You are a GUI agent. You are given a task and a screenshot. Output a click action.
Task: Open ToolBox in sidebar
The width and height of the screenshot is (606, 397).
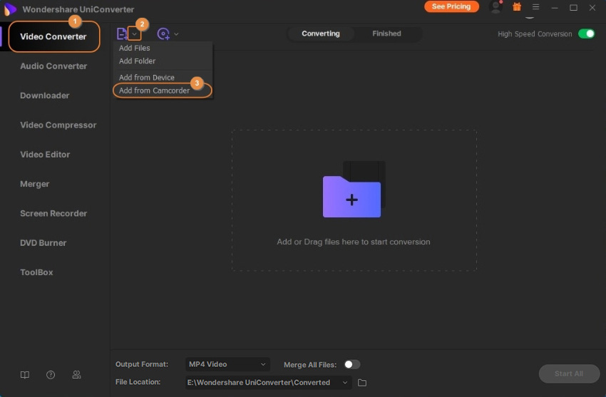point(36,272)
